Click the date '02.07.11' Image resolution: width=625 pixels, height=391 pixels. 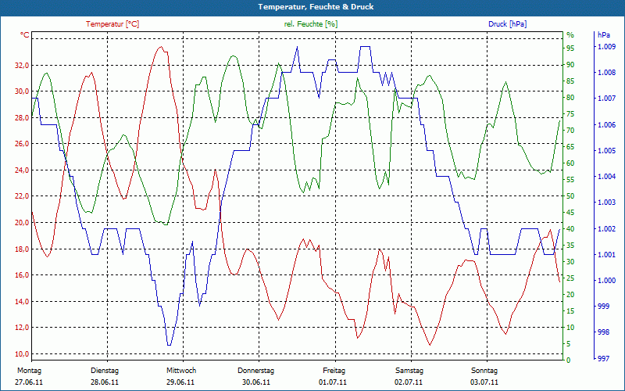[409, 382]
